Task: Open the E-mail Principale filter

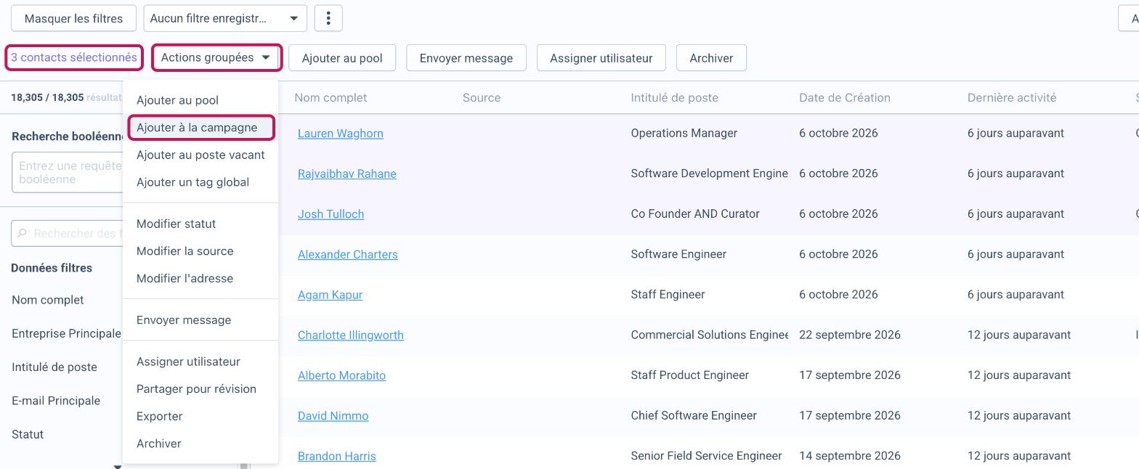Action: coord(56,401)
